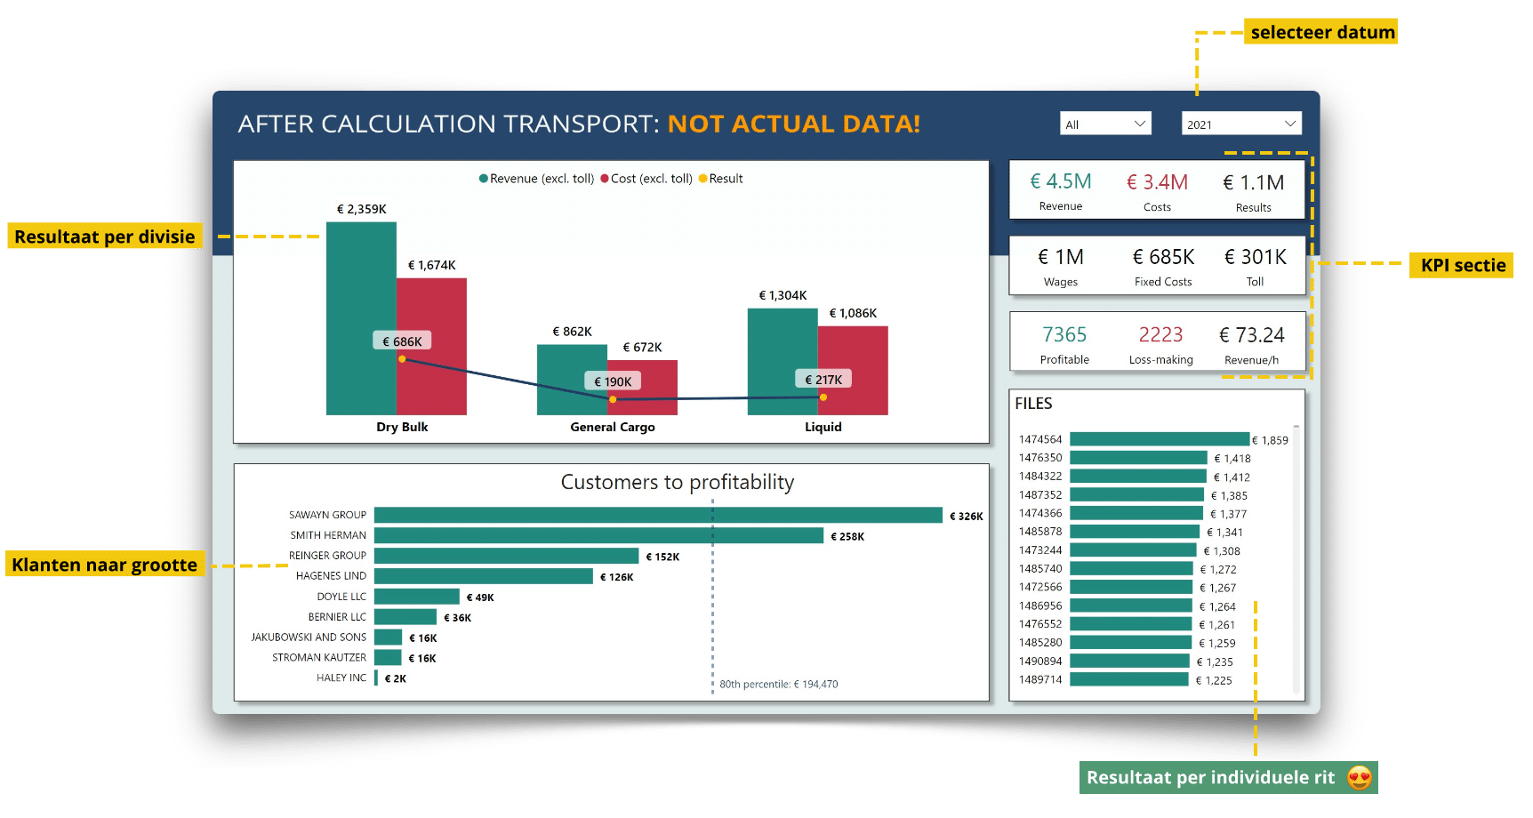
Task: Select the Liquid revenue bar
Action: tap(783, 362)
